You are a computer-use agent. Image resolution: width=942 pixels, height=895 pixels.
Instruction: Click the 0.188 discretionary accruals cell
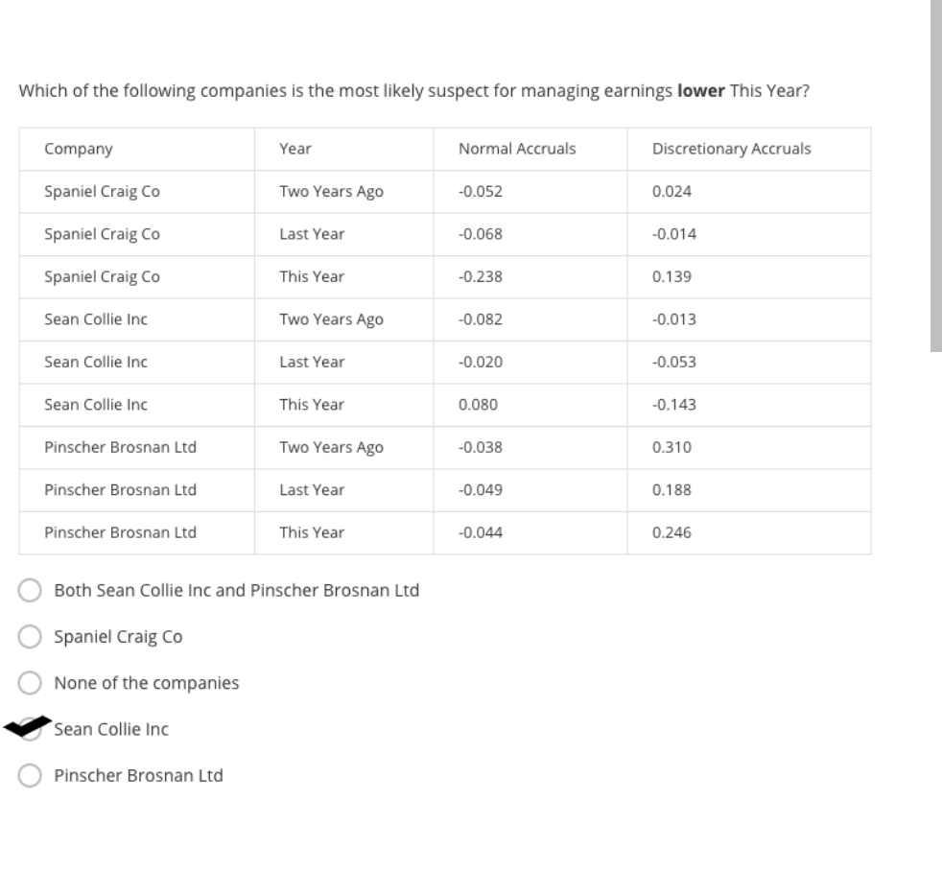click(x=670, y=489)
